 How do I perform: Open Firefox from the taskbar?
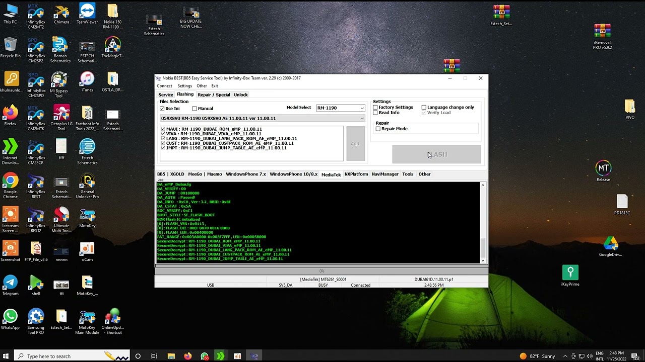(188, 356)
